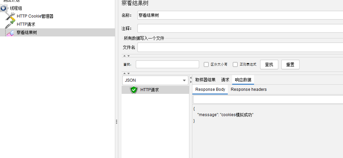Click the HTTP Cookie Manager tools icon
This screenshot has height=158, width=343.
[10, 16]
